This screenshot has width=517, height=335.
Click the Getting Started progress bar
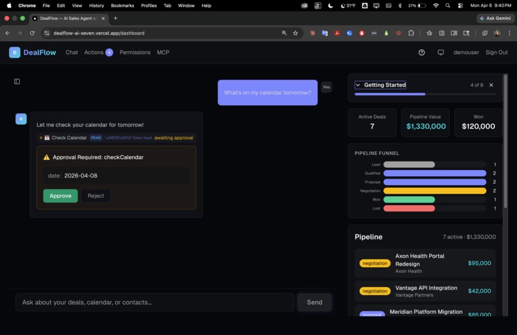click(x=425, y=94)
